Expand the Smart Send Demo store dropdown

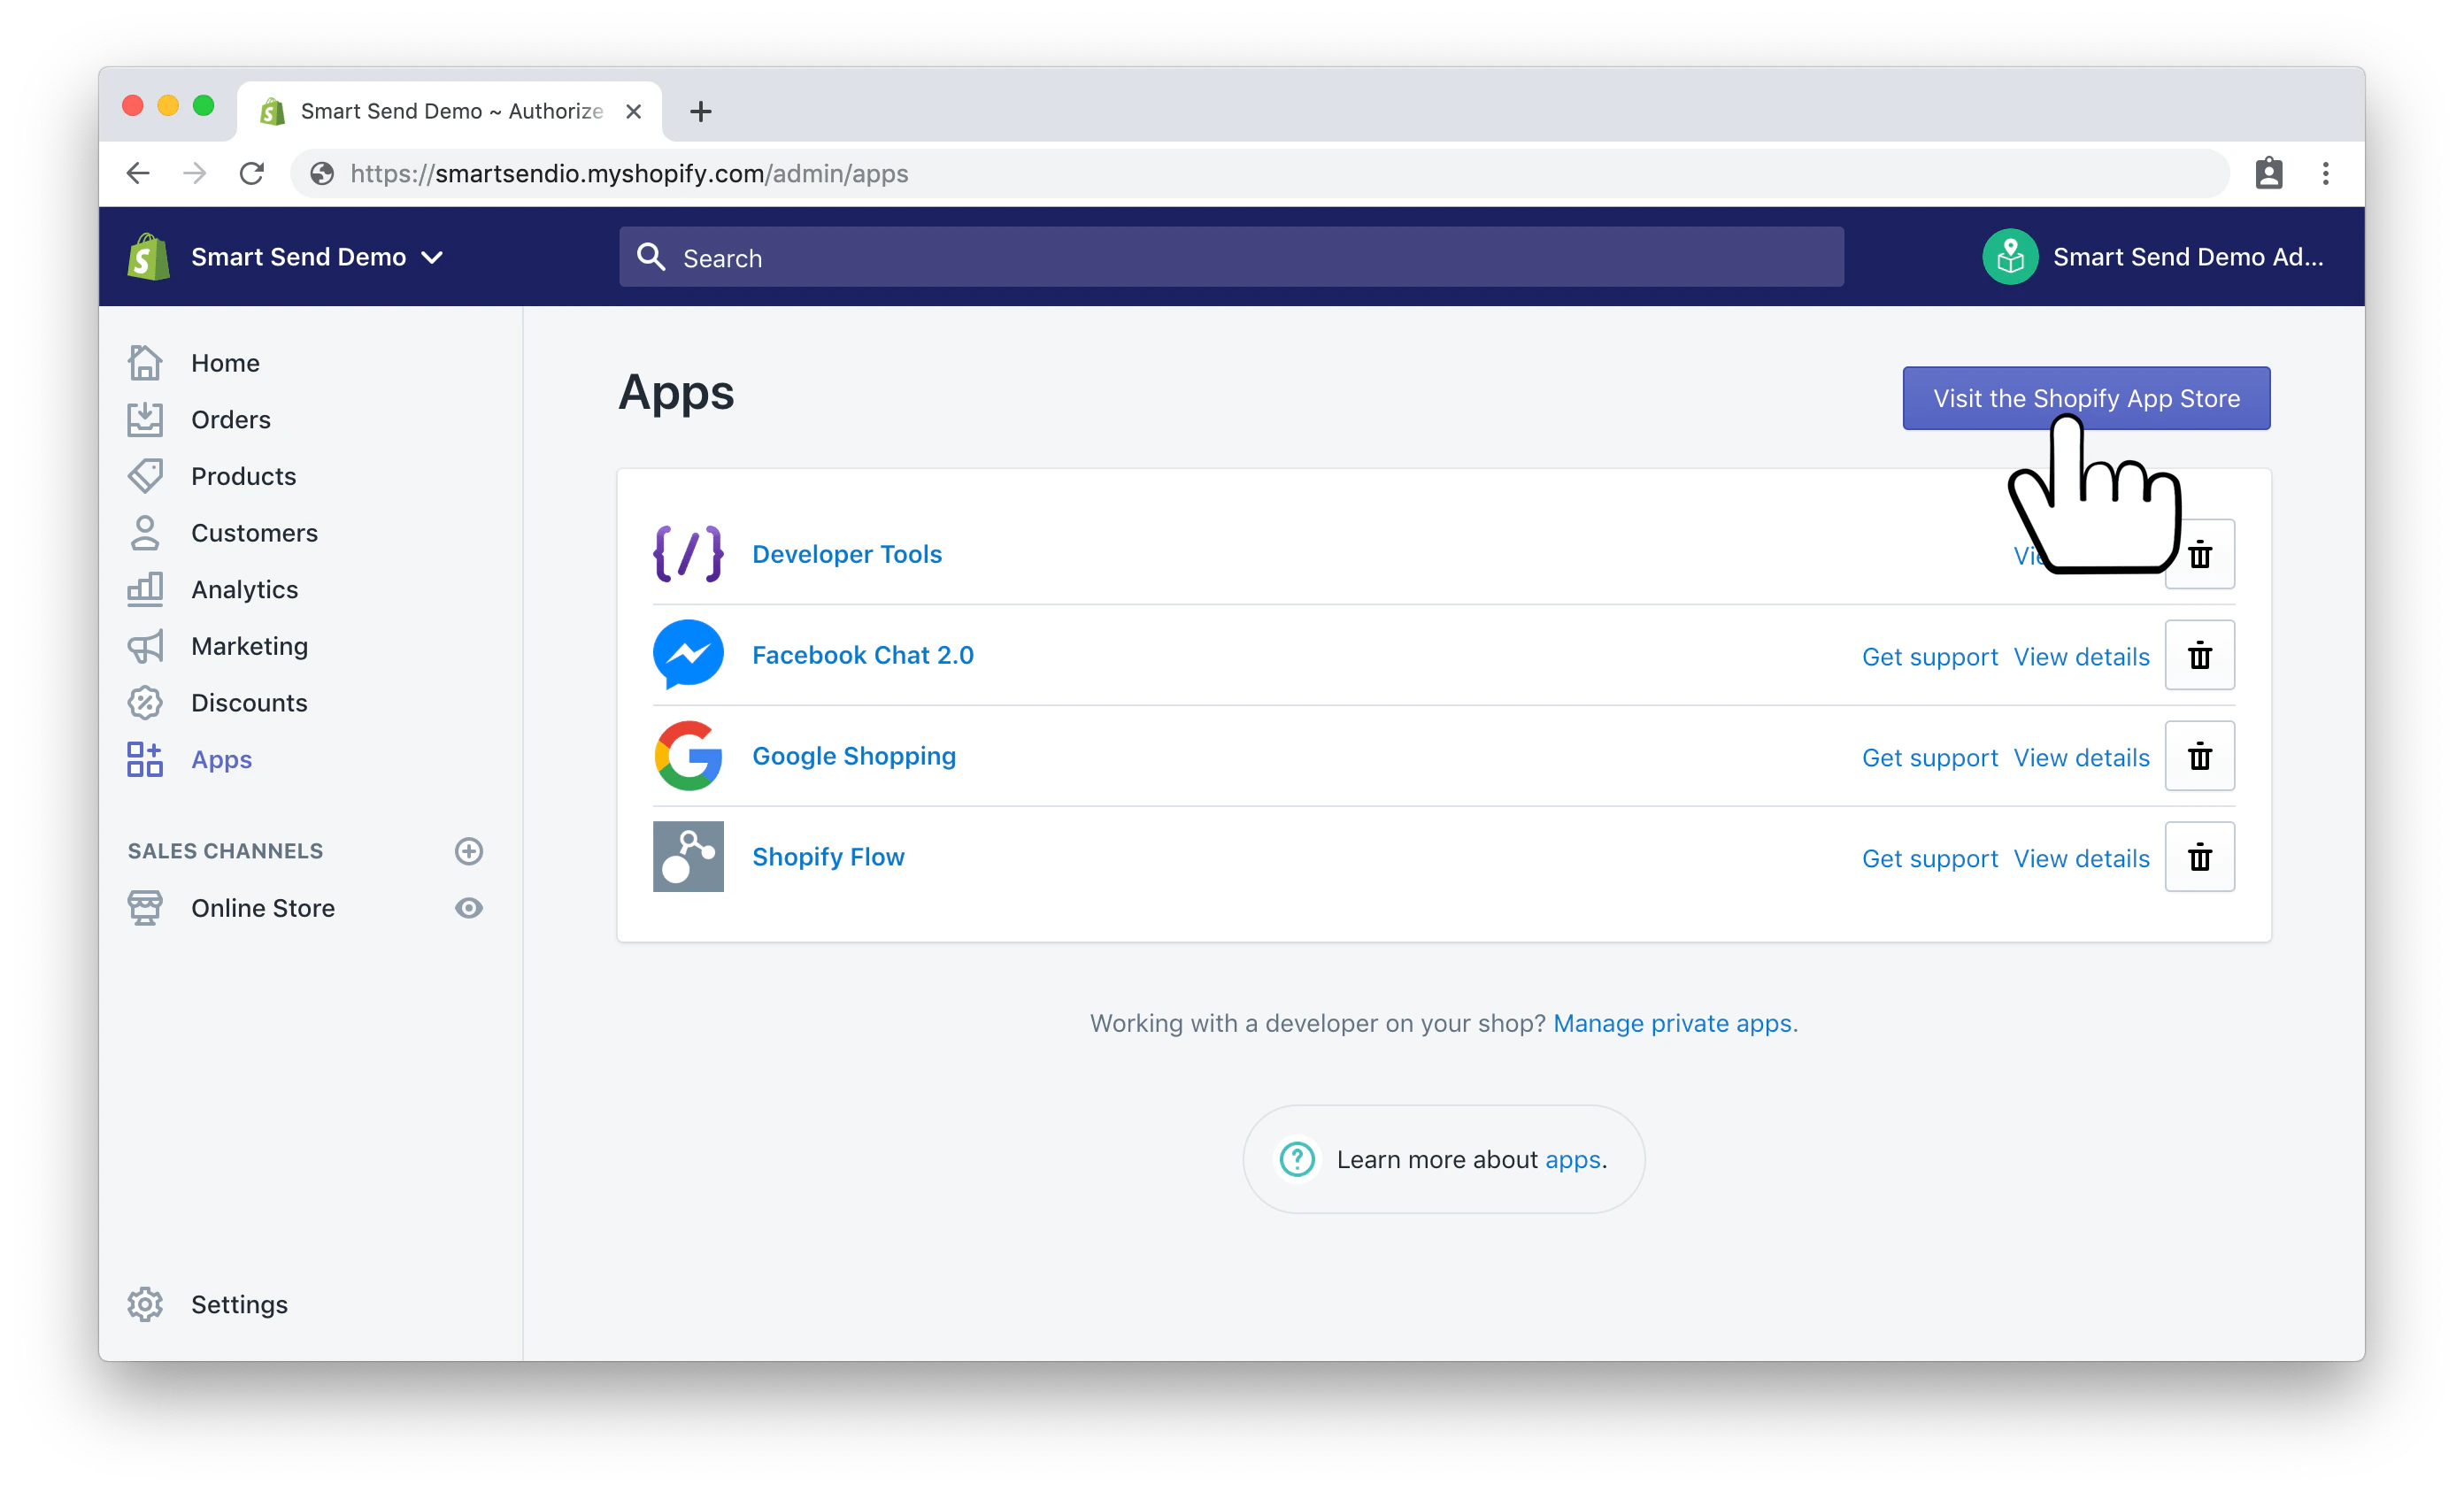point(317,257)
